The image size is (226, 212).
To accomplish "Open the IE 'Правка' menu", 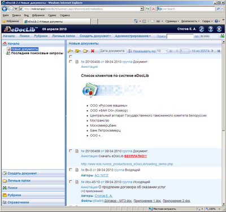I will pyautogui.click(x=16, y=15).
